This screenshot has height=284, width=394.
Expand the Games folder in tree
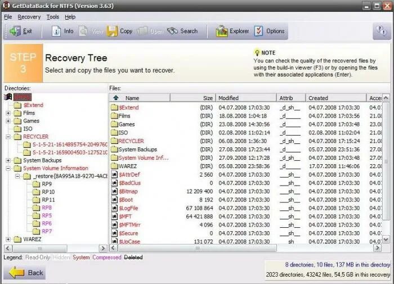[x=8, y=121]
